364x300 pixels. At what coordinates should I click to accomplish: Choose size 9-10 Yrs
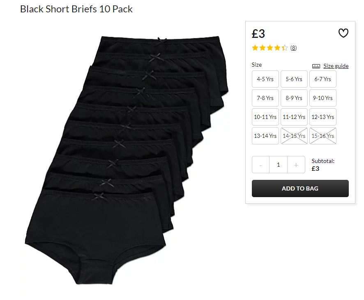tap(323, 98)
